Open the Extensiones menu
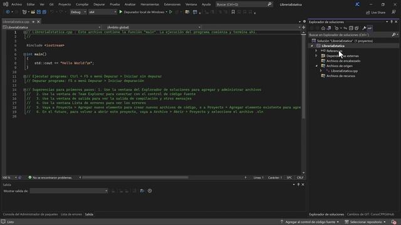The image size is (401, 225). click(172, 4)
